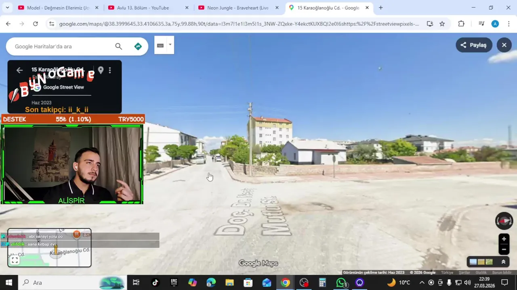The height and width of the screenshot is (290, 517).
Task: Open the media controls icon in Chrome toolbar
Action: 481,24
